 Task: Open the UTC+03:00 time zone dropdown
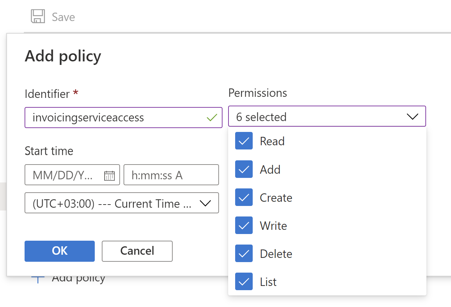(x=122, y=203)
